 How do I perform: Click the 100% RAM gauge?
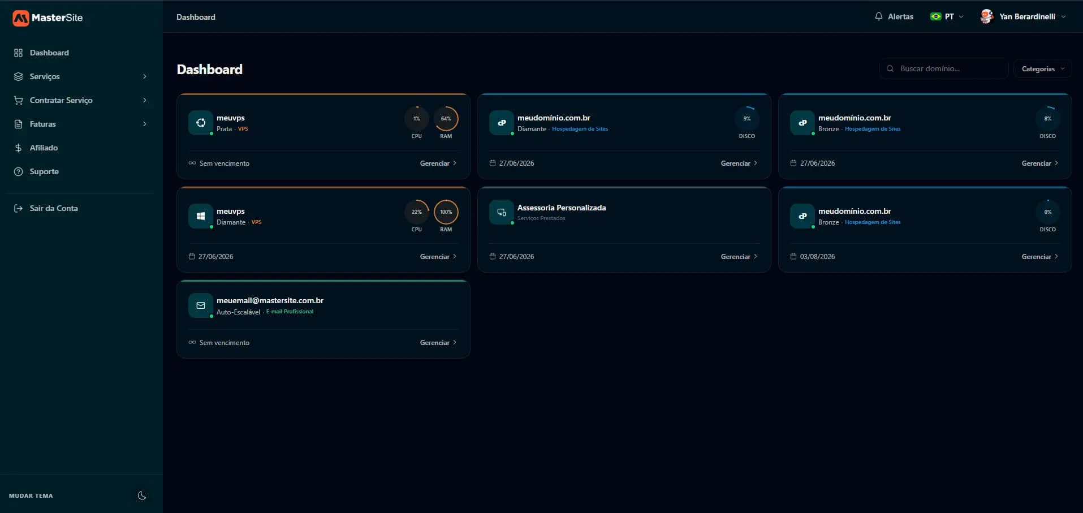446,212
